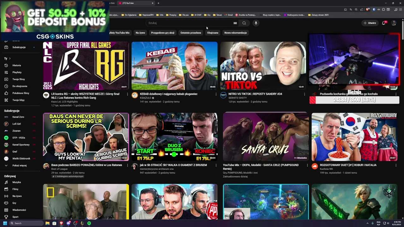Open the browser extensions puzzle icon

[x=383, y=9]
